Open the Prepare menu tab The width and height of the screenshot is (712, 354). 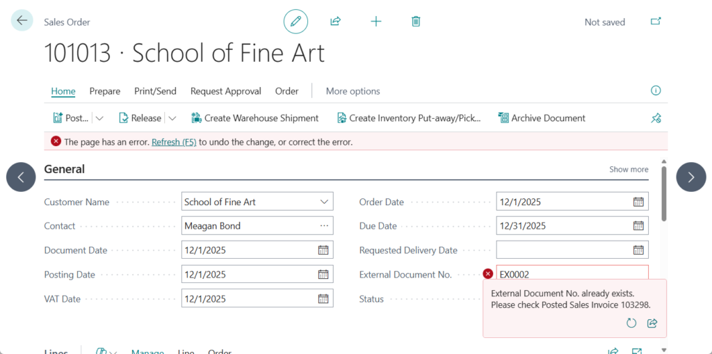pyautogui.click(x=105, y=91)
